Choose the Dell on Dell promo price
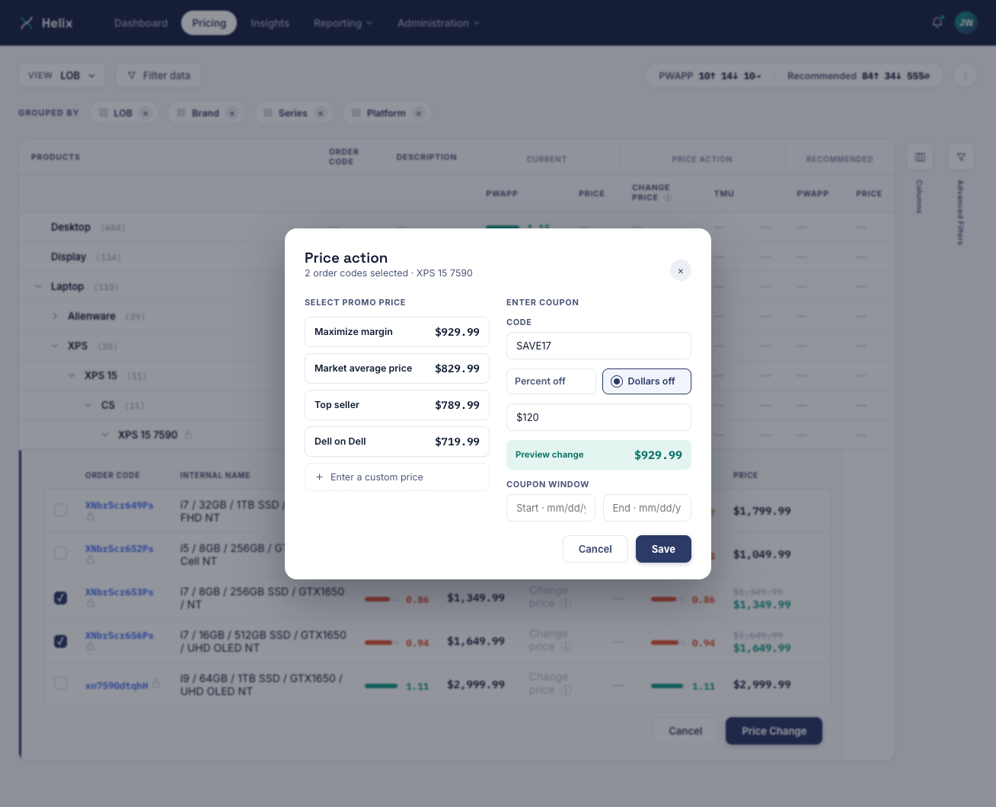996x807 pixels. tap(397, 442)
